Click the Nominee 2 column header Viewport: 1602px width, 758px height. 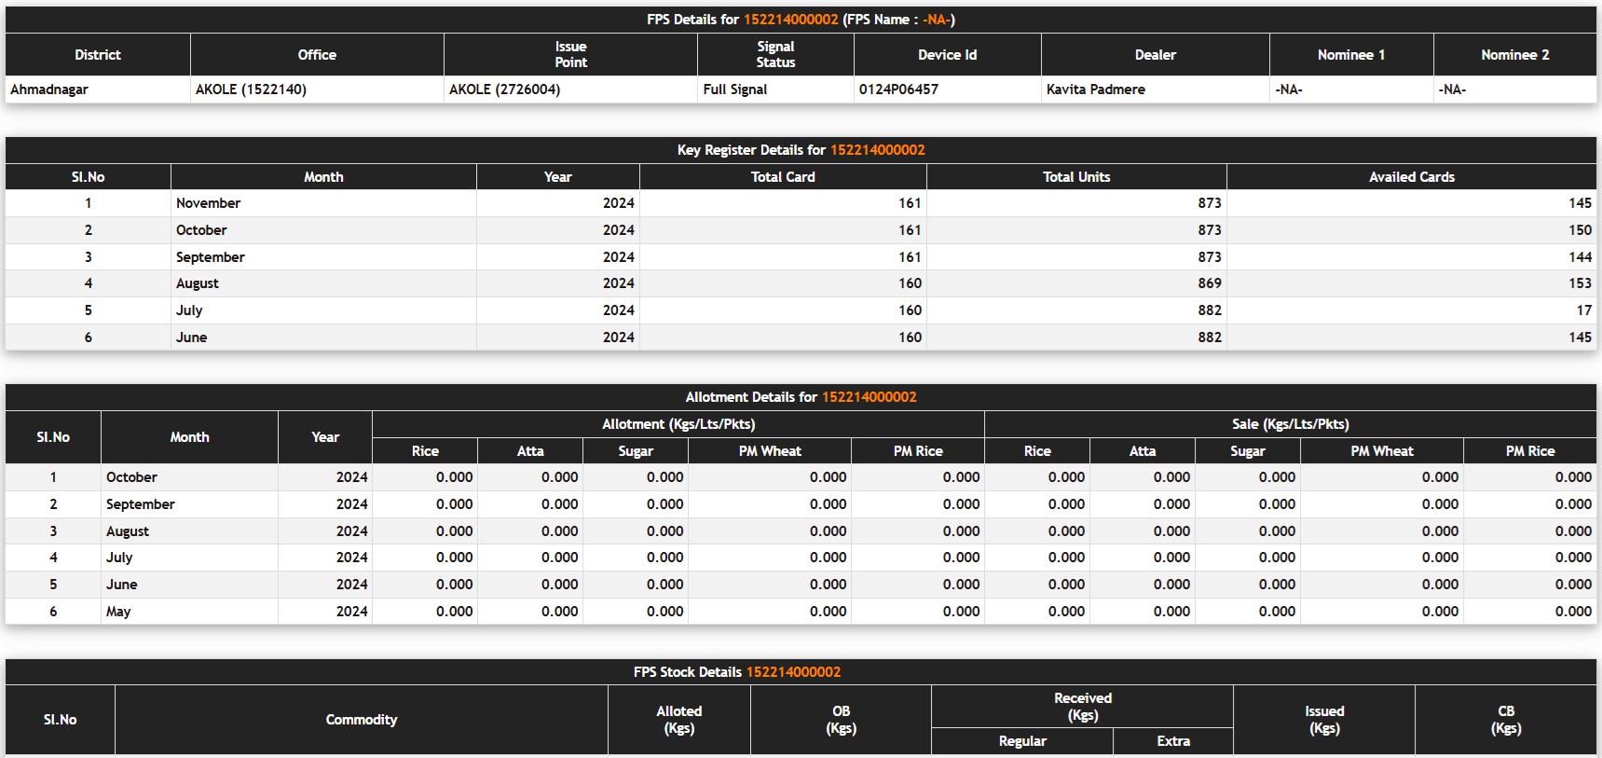coord(1514,55)
